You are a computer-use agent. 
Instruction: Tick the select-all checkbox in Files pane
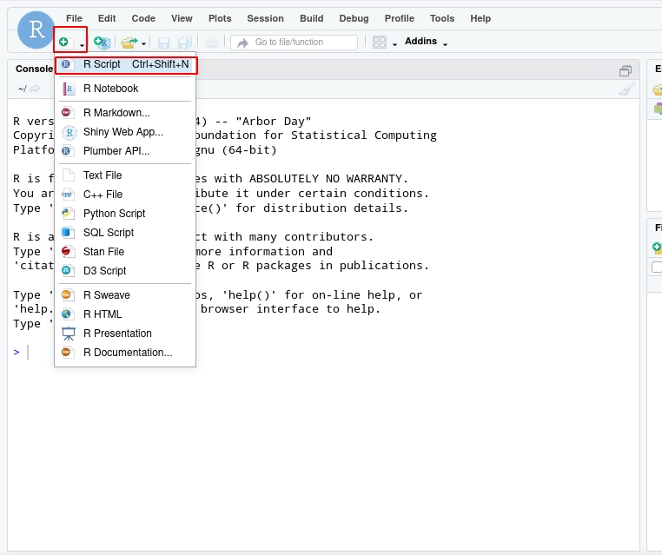click(x=657, y=268)
